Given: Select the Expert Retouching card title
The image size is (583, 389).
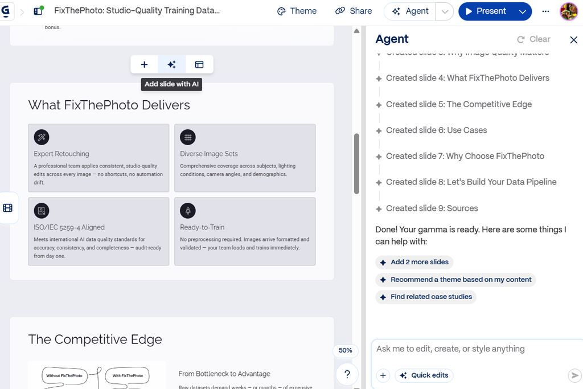Looking at the screenshot, I should [x=61, y=154].
